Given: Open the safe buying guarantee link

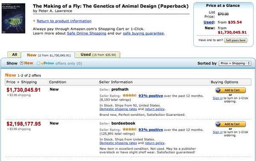Looking at the screenshot, I should [143, 33].
